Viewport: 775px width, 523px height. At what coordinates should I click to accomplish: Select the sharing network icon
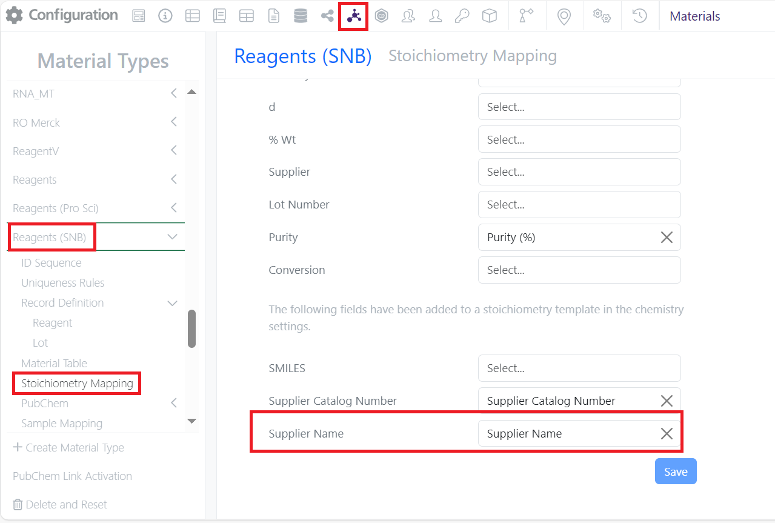[327, 16]
